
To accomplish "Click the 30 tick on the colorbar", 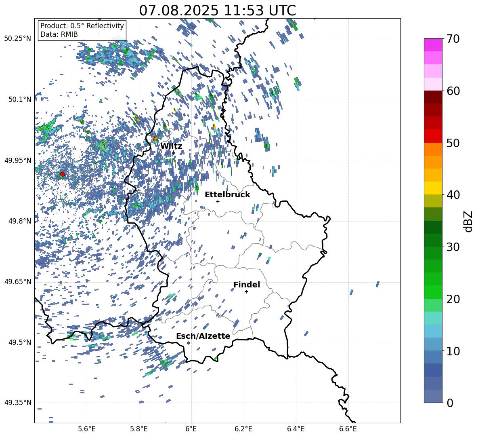I will pyautogui.click(x=453, y=247).
